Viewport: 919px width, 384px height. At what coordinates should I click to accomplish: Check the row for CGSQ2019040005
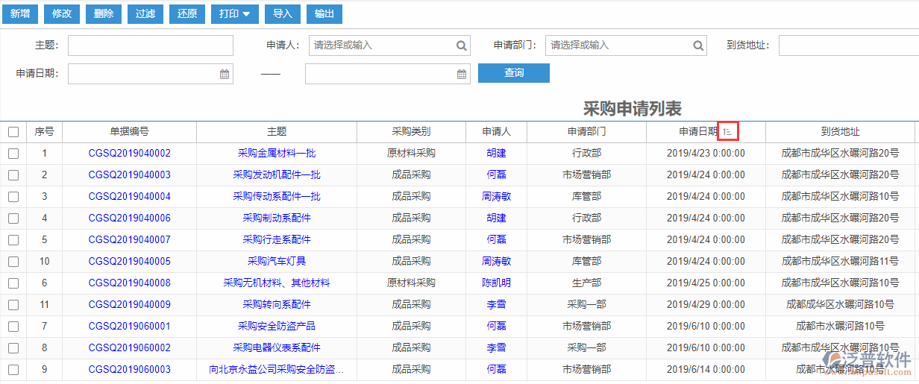pyautogui.click(x=13, y=262)
